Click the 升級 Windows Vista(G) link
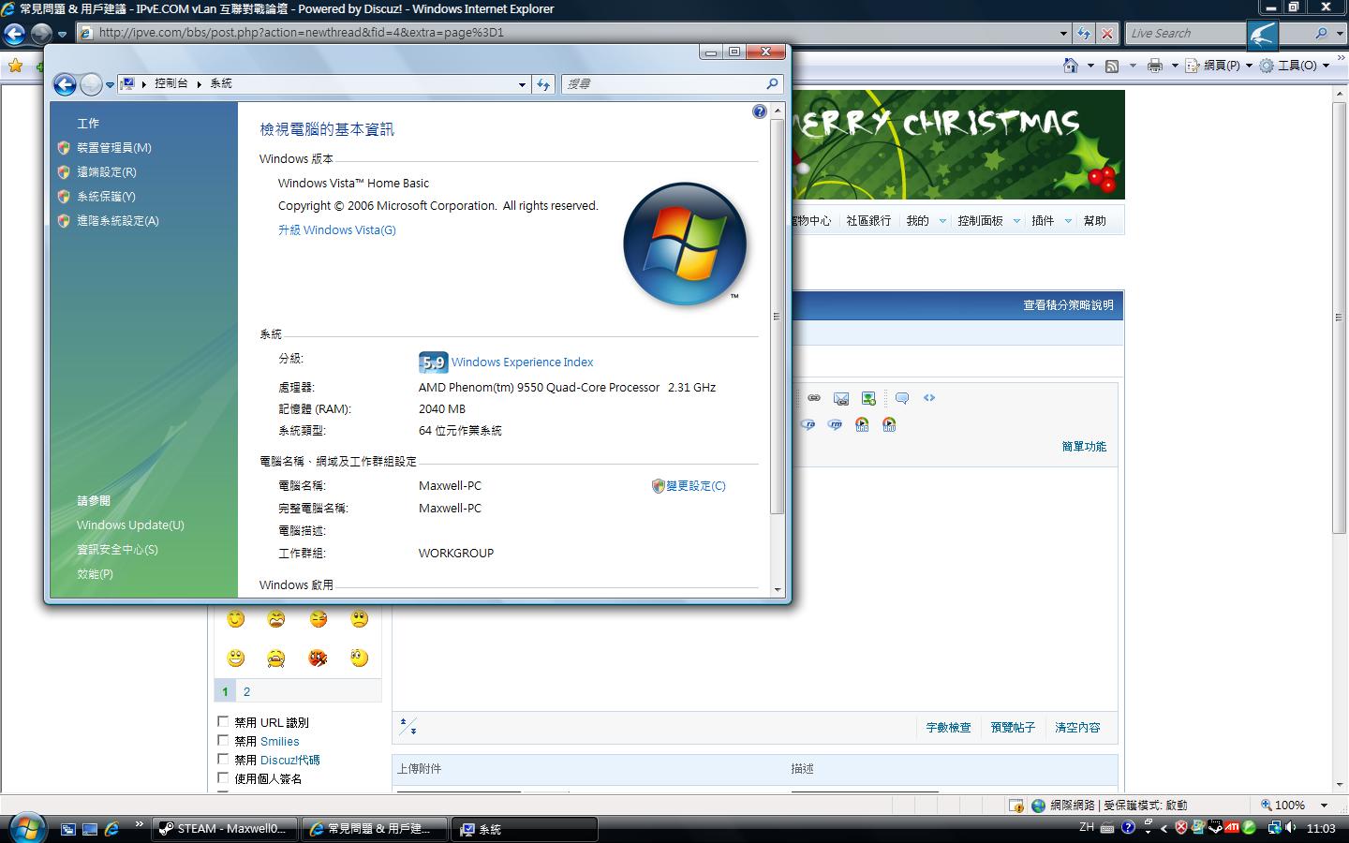 coord(337,230)
